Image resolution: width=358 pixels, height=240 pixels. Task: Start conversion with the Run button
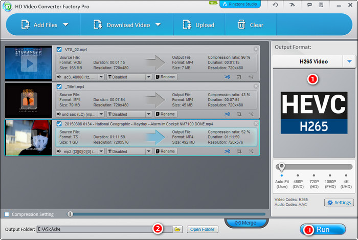click(323, 229)
